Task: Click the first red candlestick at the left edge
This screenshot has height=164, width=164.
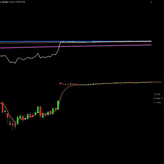Action: pos(3,108)
